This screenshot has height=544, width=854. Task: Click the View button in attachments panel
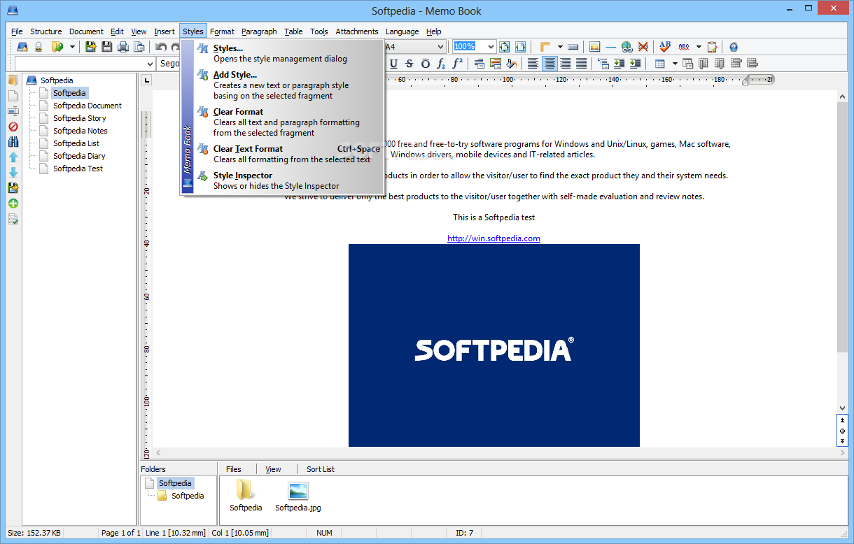click(x=274, y=469)
